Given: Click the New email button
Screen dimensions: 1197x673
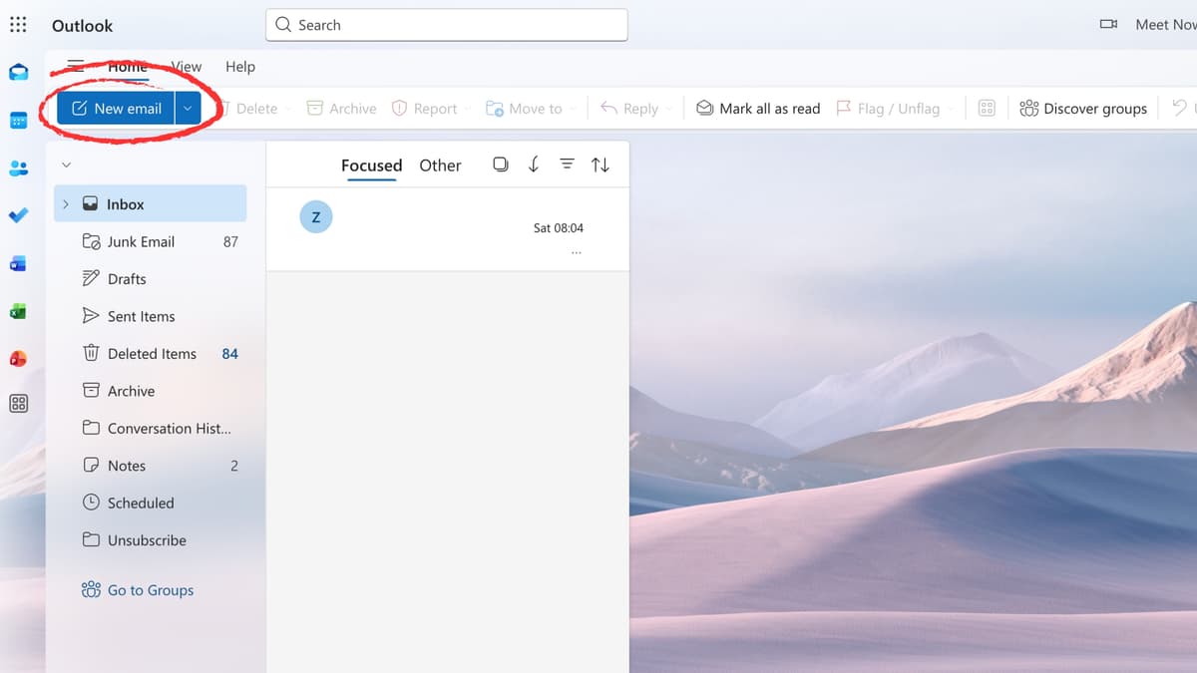Looking at the screenshot, I should 117,108.
